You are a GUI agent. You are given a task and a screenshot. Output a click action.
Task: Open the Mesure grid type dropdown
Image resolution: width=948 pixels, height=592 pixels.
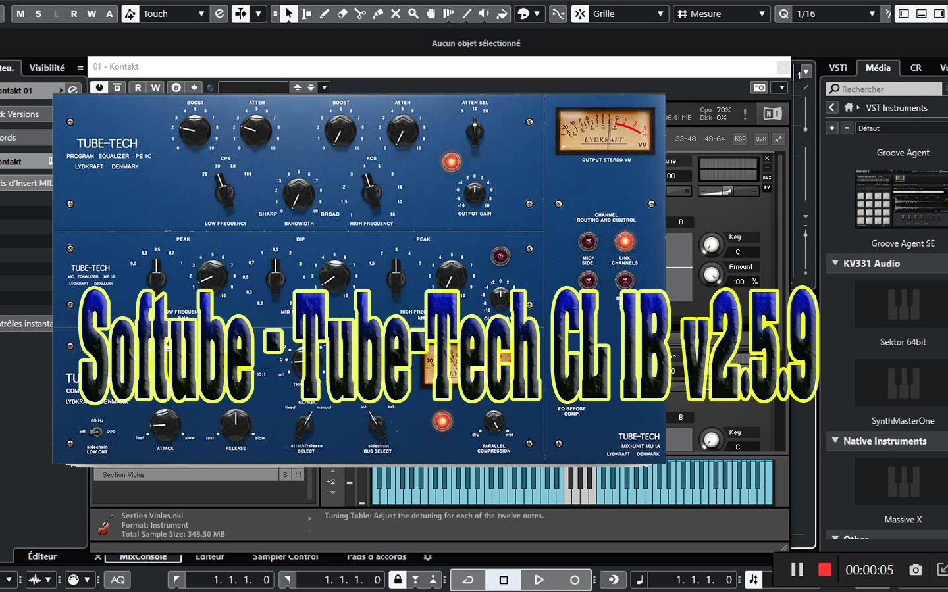tap(722, 14)
